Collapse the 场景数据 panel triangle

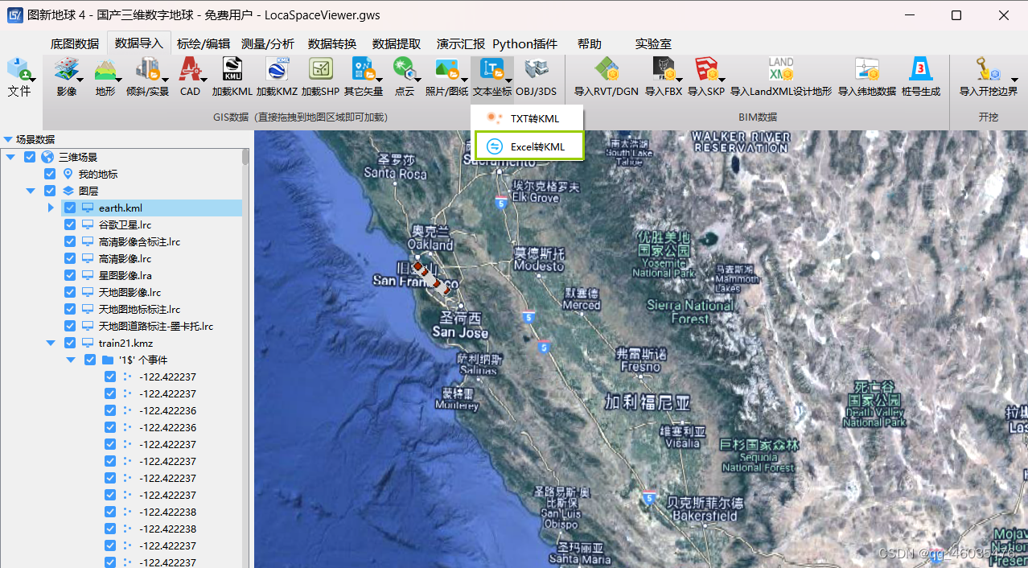[8, 139]
